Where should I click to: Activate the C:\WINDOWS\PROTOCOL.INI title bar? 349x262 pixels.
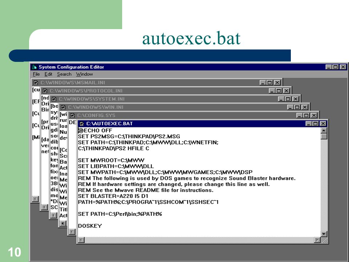point(166,91)
